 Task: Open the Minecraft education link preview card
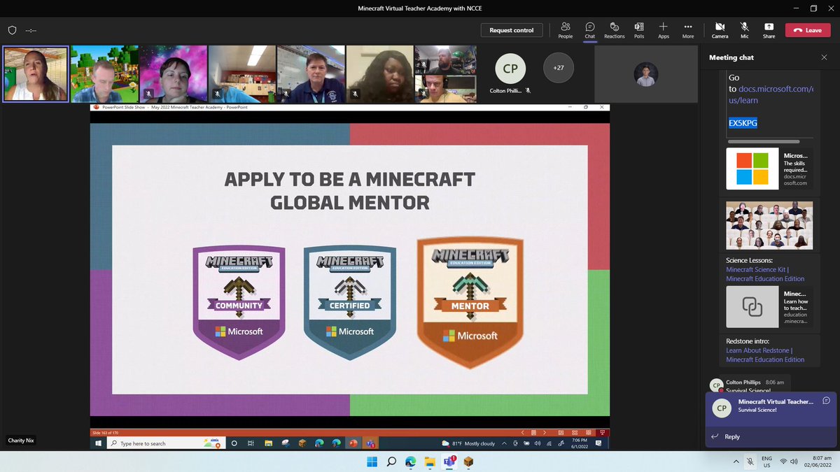[x=769, y=307]
